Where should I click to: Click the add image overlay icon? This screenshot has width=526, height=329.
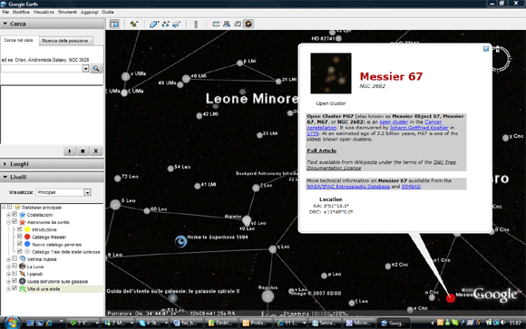coord(177,24)
